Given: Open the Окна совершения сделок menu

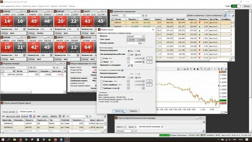Looking at the screenshot, I should click(11, 6).
